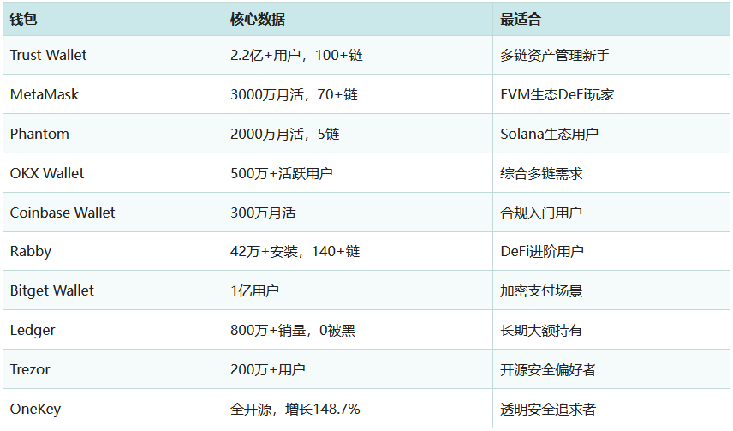Select the Rabby cell

(x=113, y=251)
